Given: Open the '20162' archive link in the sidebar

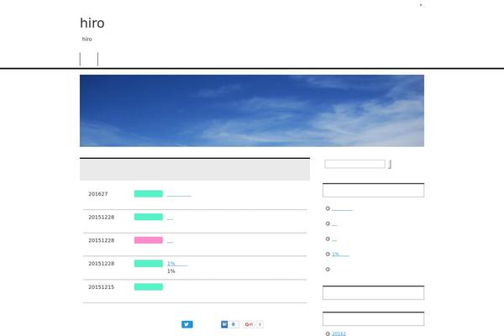Looking at the screenshot, I should click(x=339, y=333).
